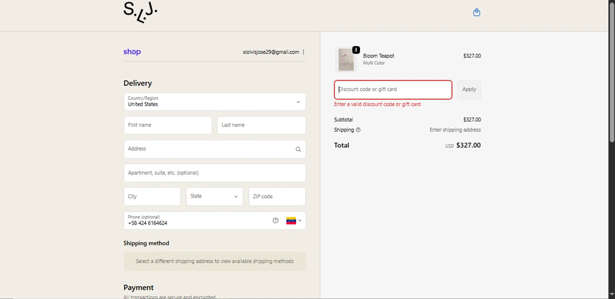The height and width of the screenshot is (299, 615).
Task: Click the shipping info question mark icon
Action: [x=358, y=130]
